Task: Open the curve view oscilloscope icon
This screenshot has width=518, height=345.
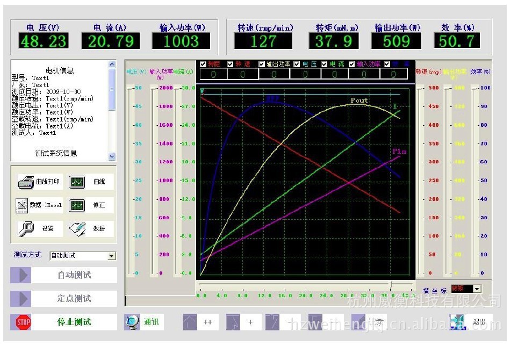Action: coord(77,182)
